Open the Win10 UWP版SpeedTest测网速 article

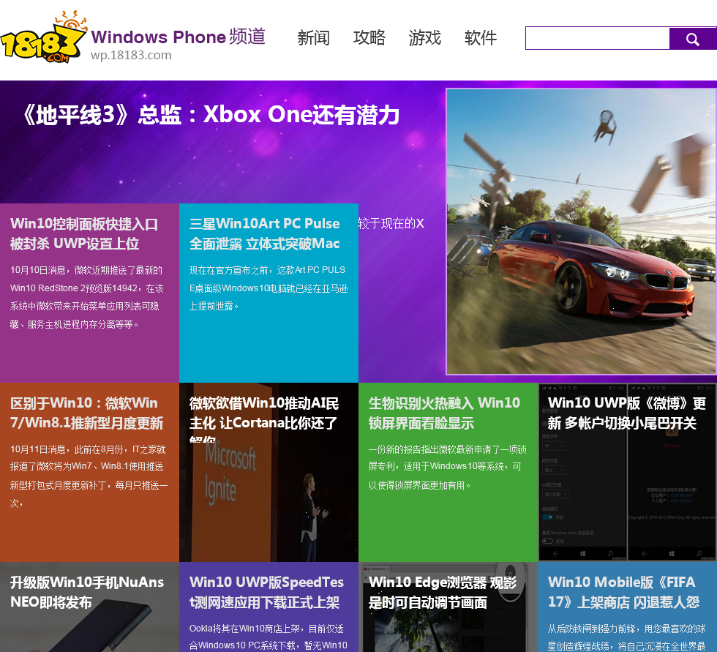coord(266,592)
